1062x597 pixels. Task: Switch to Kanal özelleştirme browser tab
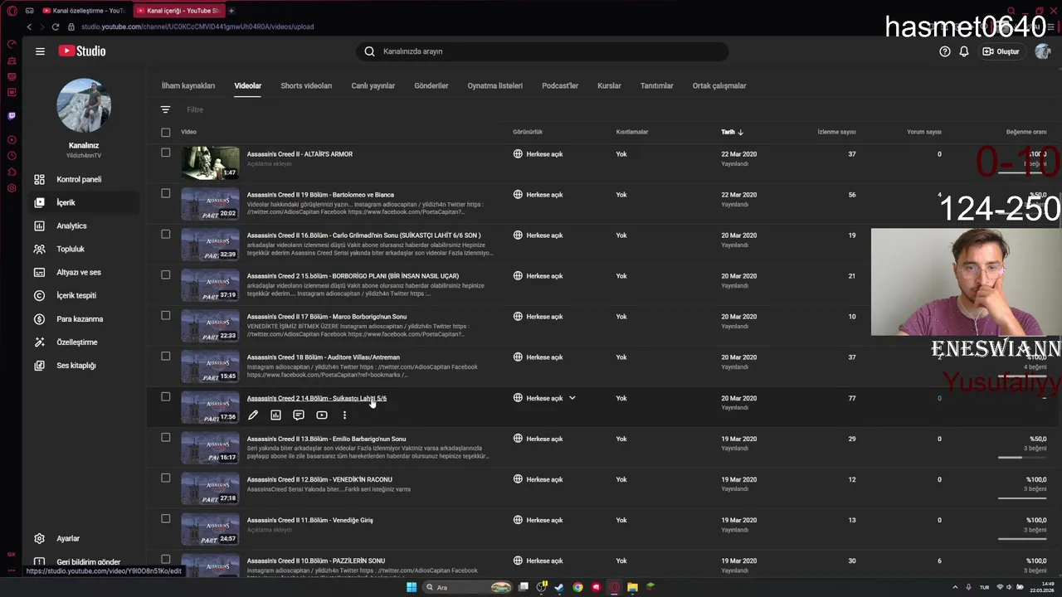coord(83,11)
